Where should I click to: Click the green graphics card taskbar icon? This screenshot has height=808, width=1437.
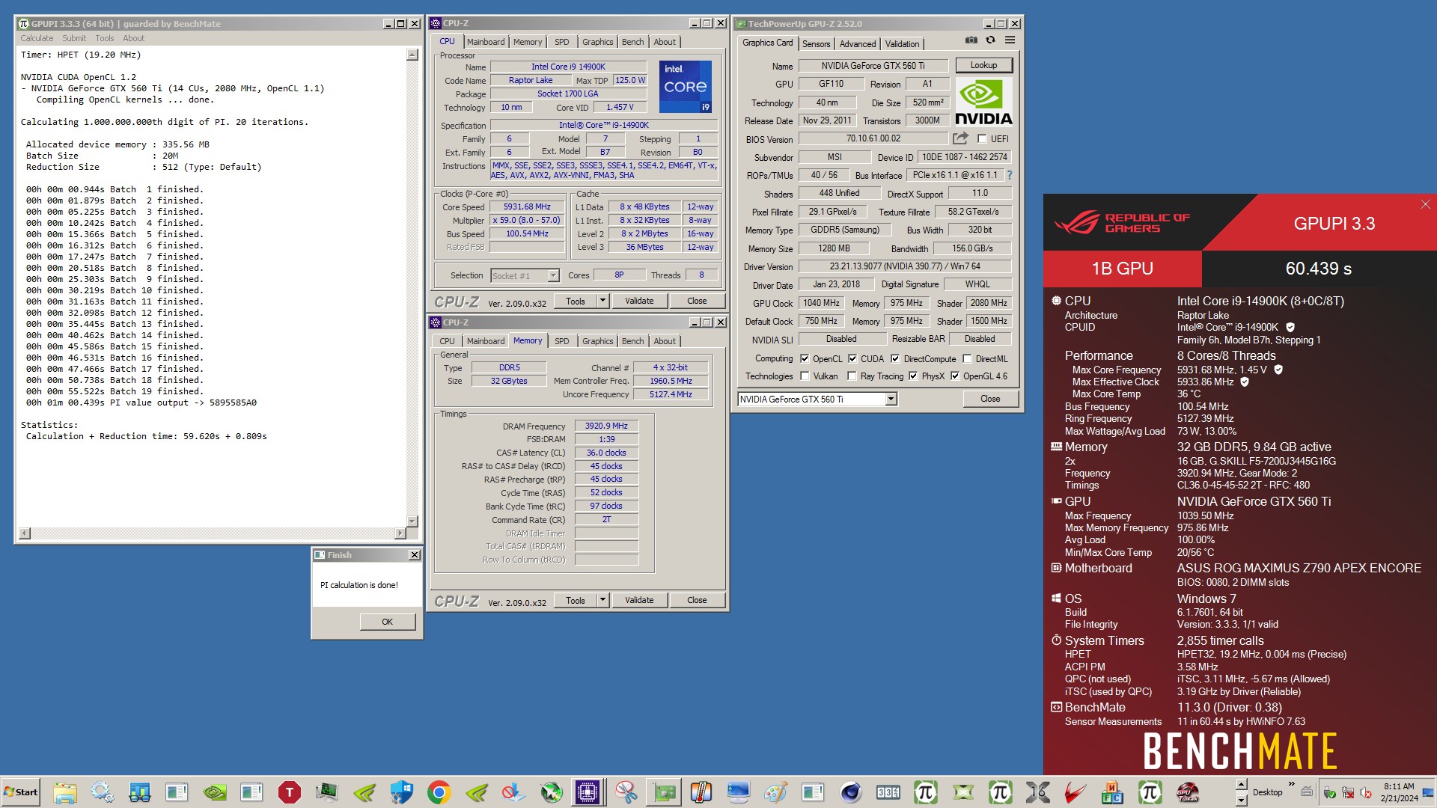pyautogui.click(x=664, y=792)
